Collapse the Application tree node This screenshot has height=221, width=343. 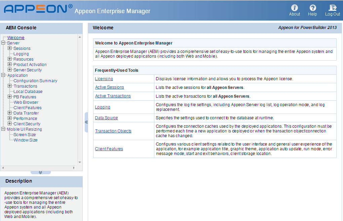pyautogui.click(x=3, y=75)
